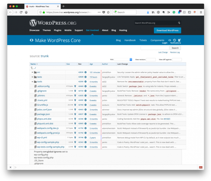Open the Notifications edit icon

click(x=179, y=40)
